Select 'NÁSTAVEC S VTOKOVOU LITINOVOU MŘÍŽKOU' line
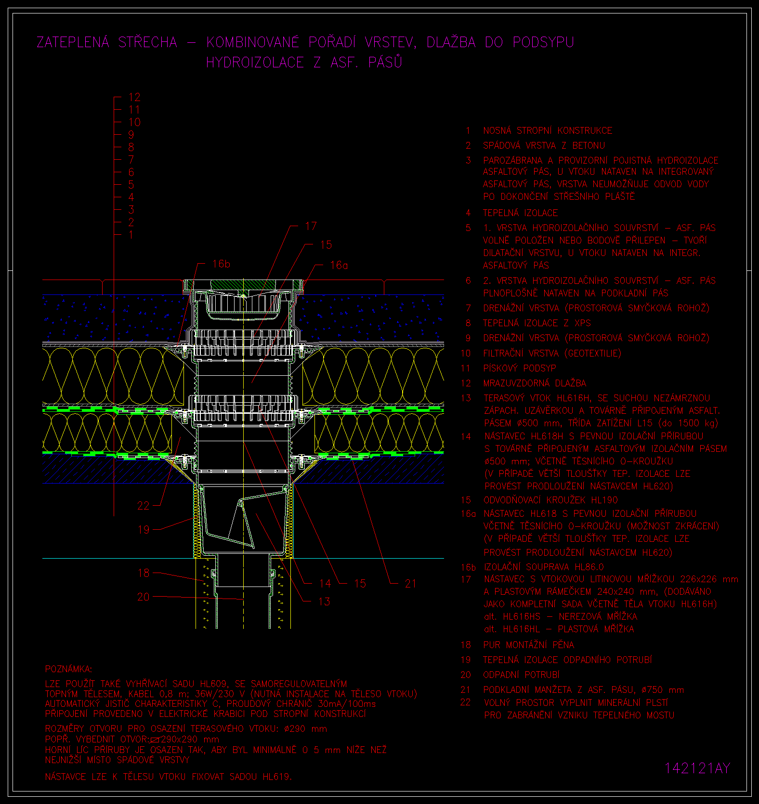 point(611,579)
